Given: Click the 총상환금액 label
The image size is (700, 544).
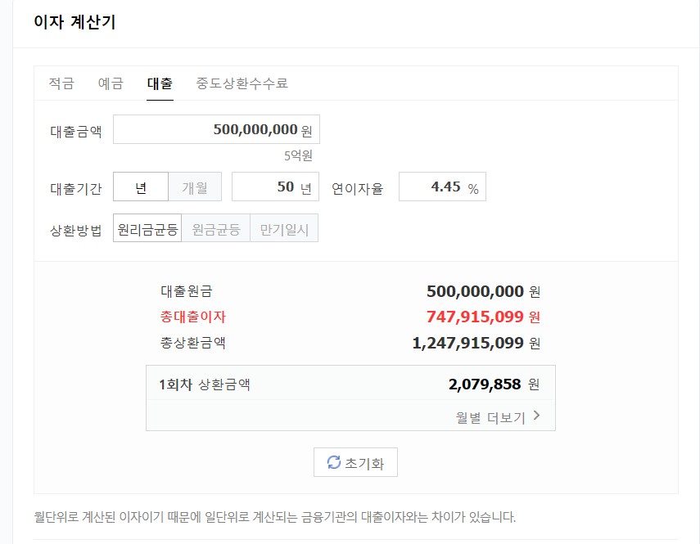Looking at the screenshot, I should click(x=193, y=343).
